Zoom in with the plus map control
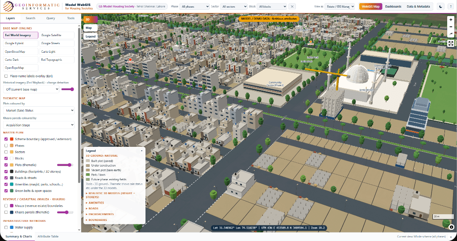 click(451, 20)
